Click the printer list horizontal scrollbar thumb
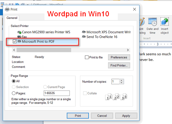The height and width of the screenshot is (124, 172). point(44,50)
